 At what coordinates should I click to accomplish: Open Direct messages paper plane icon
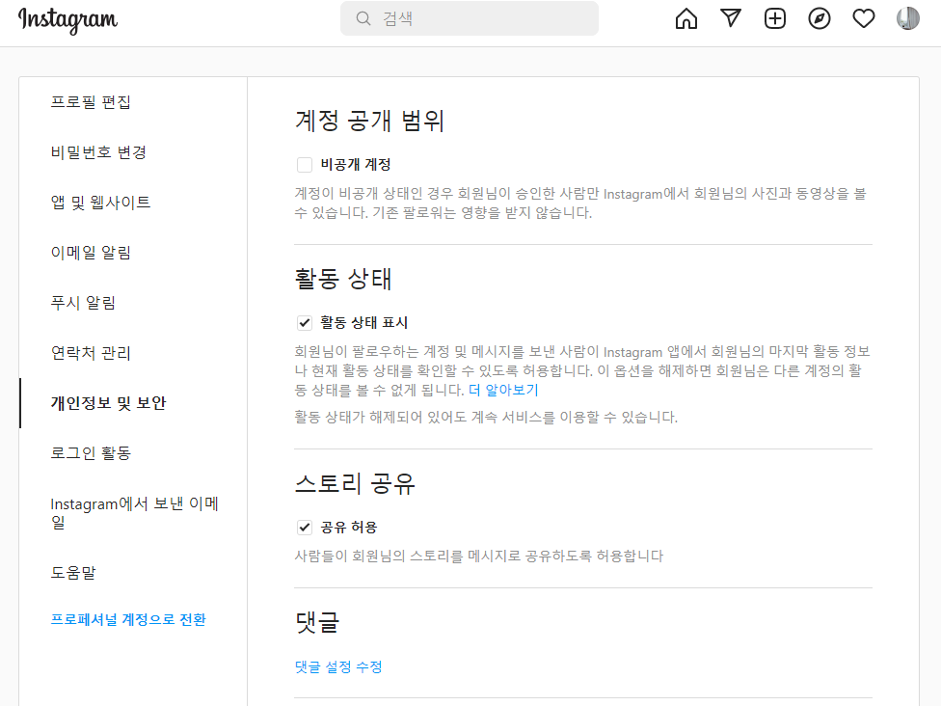click(x=731, y=18)
